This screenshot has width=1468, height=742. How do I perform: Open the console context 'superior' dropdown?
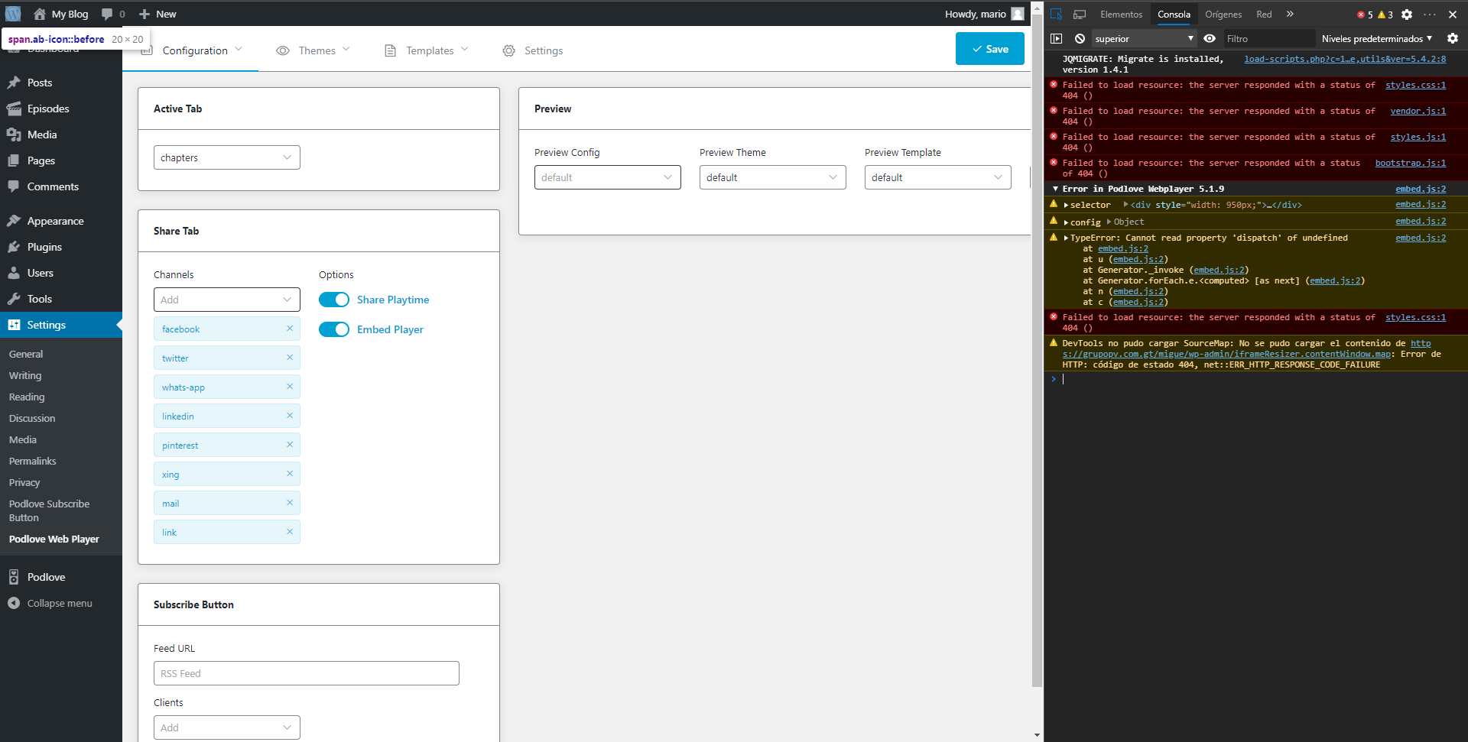(1144, 38)
